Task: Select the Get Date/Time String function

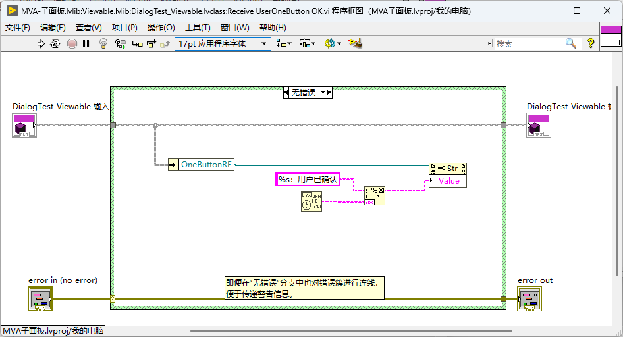Action: [x=311, y=201]
